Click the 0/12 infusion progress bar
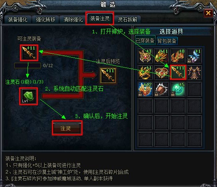 (28, 66)
